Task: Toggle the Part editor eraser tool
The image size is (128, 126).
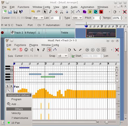Action: [49, 50]
